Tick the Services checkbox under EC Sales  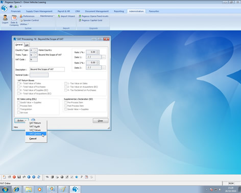point(18,113)
